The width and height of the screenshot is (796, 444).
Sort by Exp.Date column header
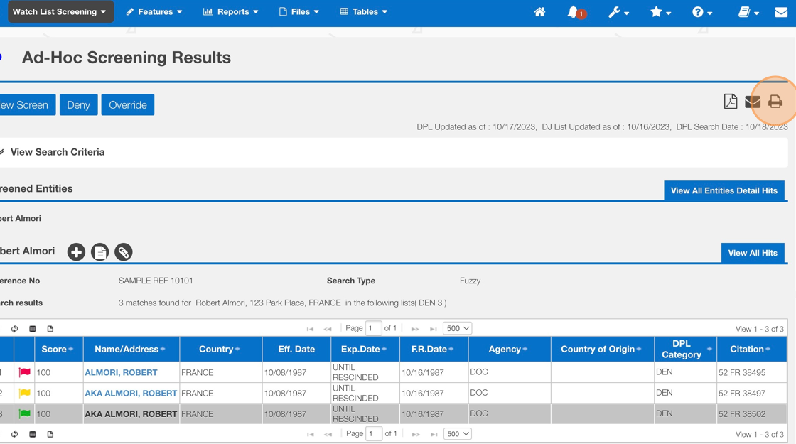[365, 349]
